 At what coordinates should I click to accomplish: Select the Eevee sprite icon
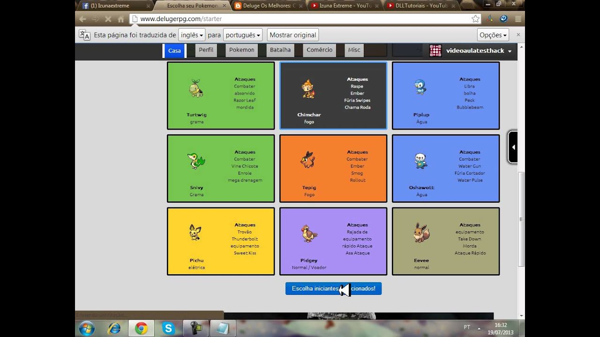point(421,233)
